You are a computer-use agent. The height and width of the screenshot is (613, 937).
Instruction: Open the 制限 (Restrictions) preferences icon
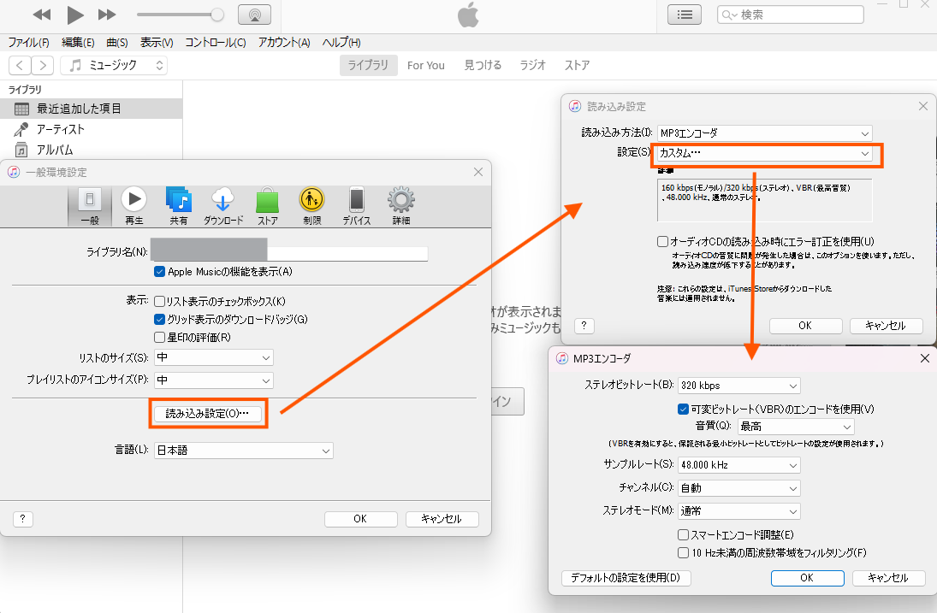[311, 206]
